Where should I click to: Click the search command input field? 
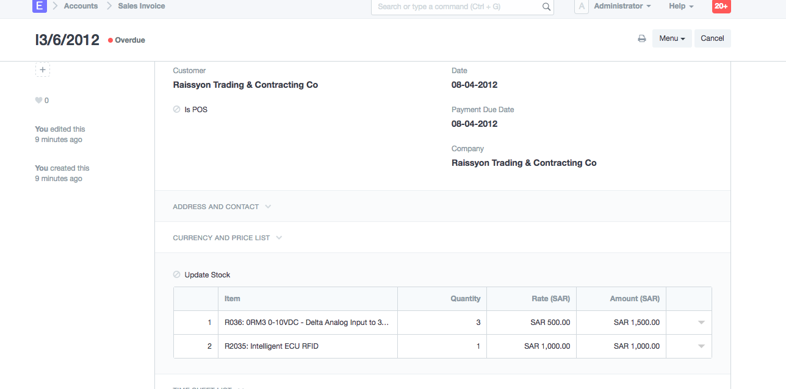tap(458, 7)
